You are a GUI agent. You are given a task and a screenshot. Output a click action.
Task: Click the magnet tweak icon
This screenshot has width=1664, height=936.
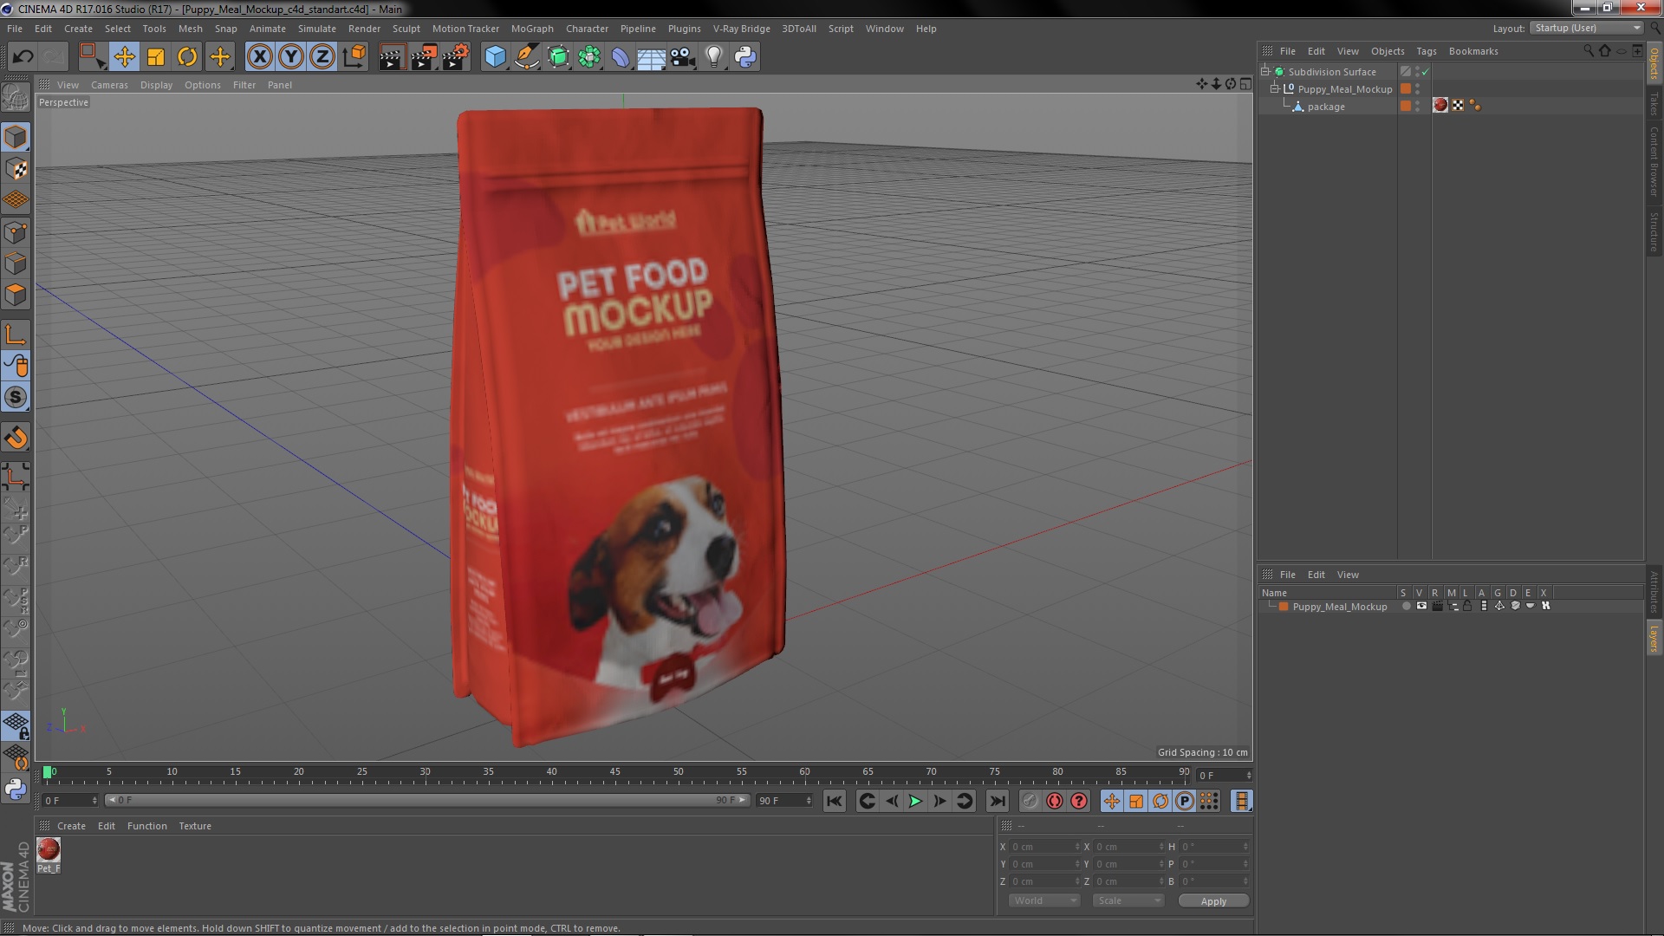(16, 438)
